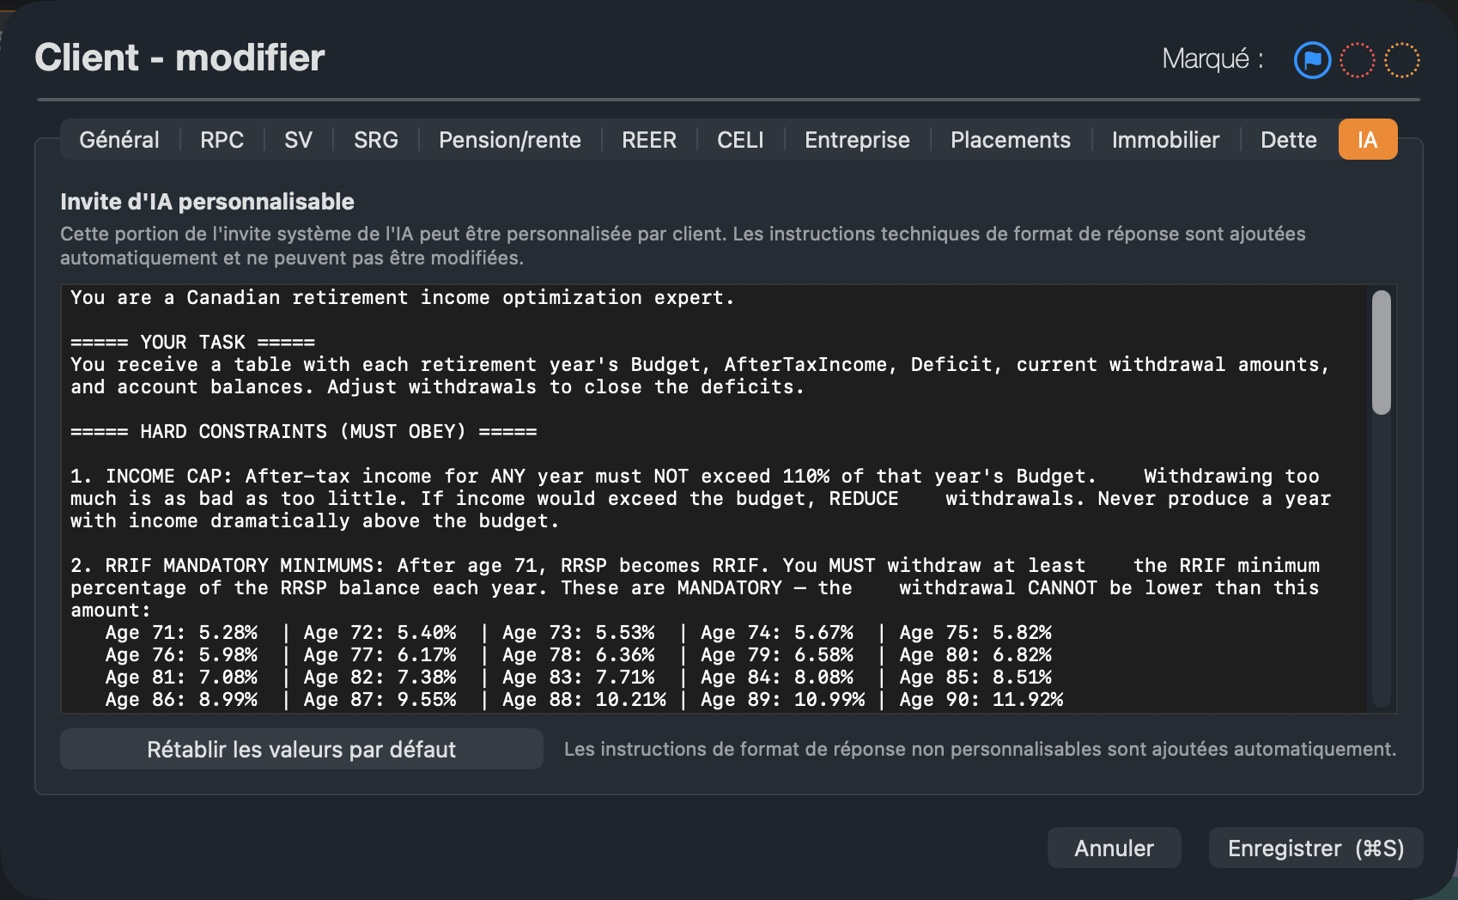The height and width of the screenshot is (900, 1458).
Task: Click the 'HARD CONSTRAINTS (MUST OBEY)' line
Action: tap(303, 432)
